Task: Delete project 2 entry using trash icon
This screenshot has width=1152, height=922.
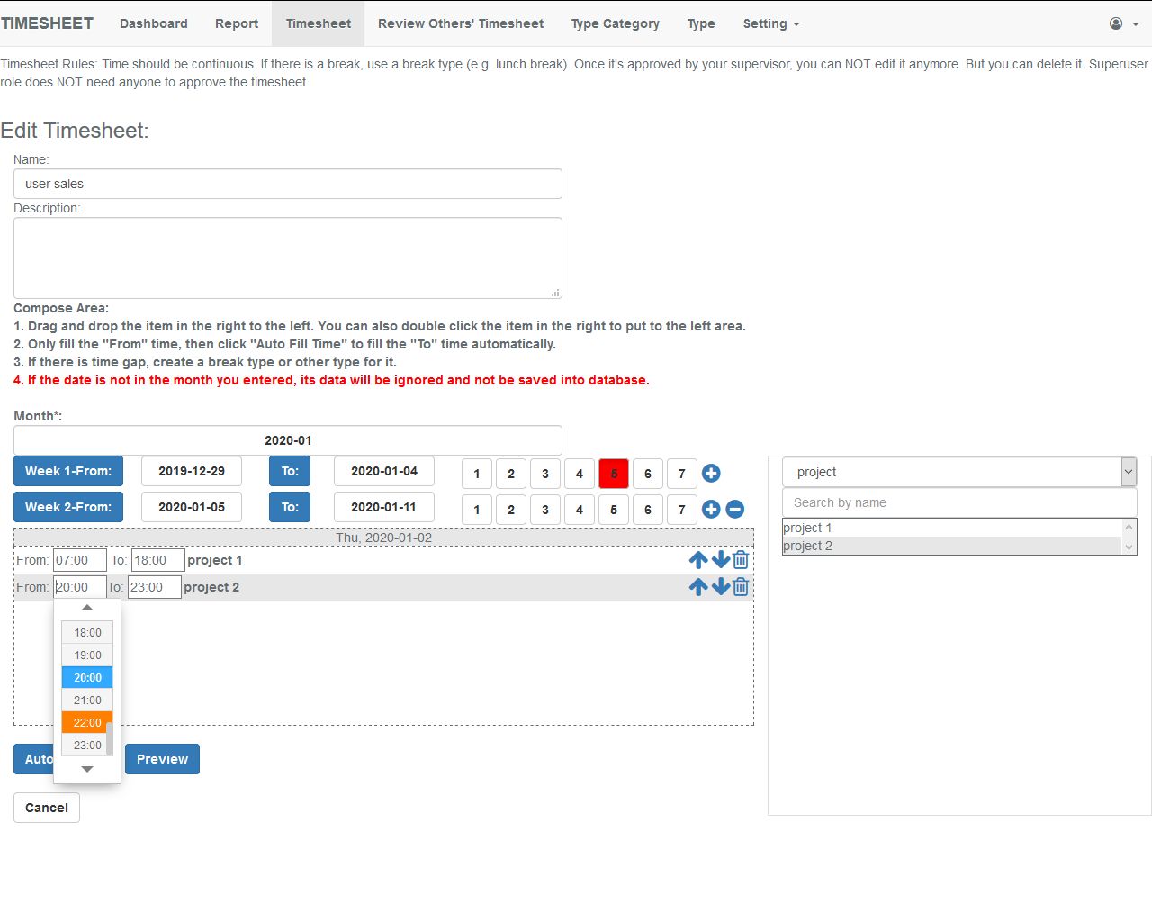Action: coord(740,586)
